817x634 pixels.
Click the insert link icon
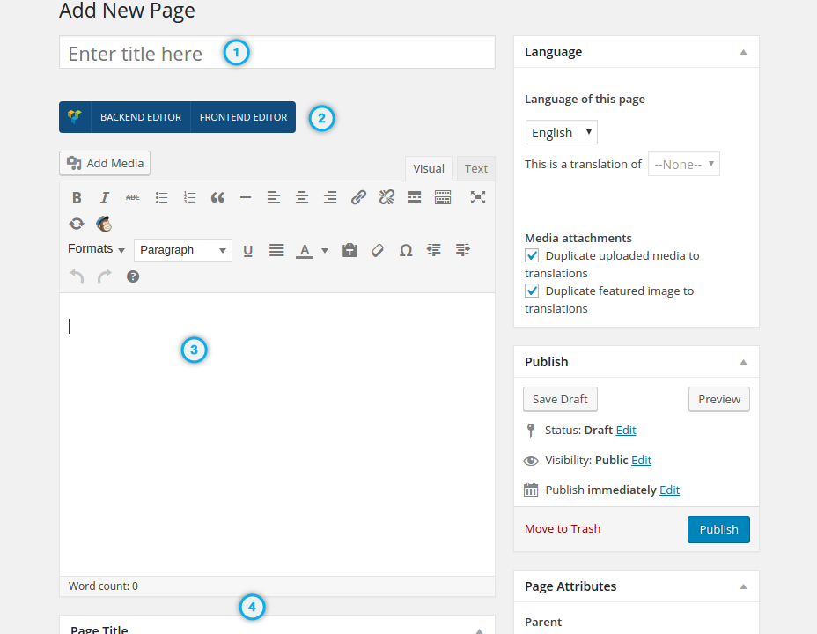point(358,197)
